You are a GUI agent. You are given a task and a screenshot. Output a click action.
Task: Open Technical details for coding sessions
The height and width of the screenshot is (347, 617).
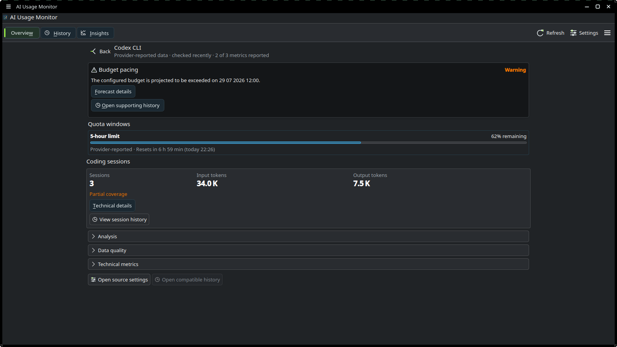click(112, 206)
